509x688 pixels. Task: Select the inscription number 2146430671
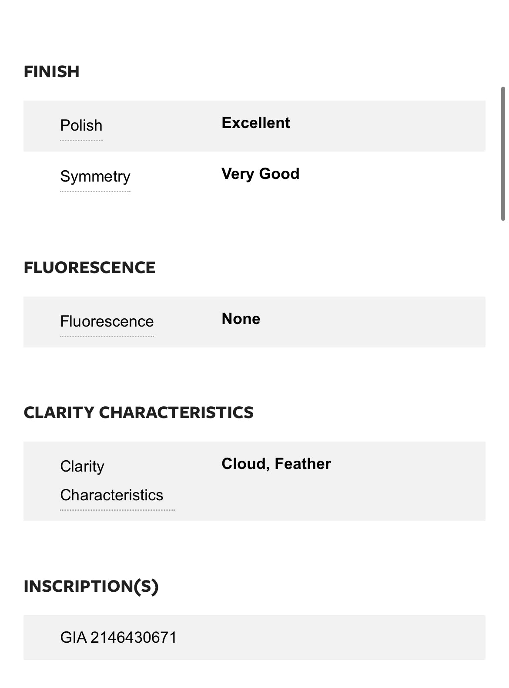tap(134, 637)
